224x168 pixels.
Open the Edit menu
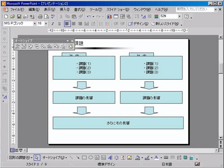tap(34, 9)
